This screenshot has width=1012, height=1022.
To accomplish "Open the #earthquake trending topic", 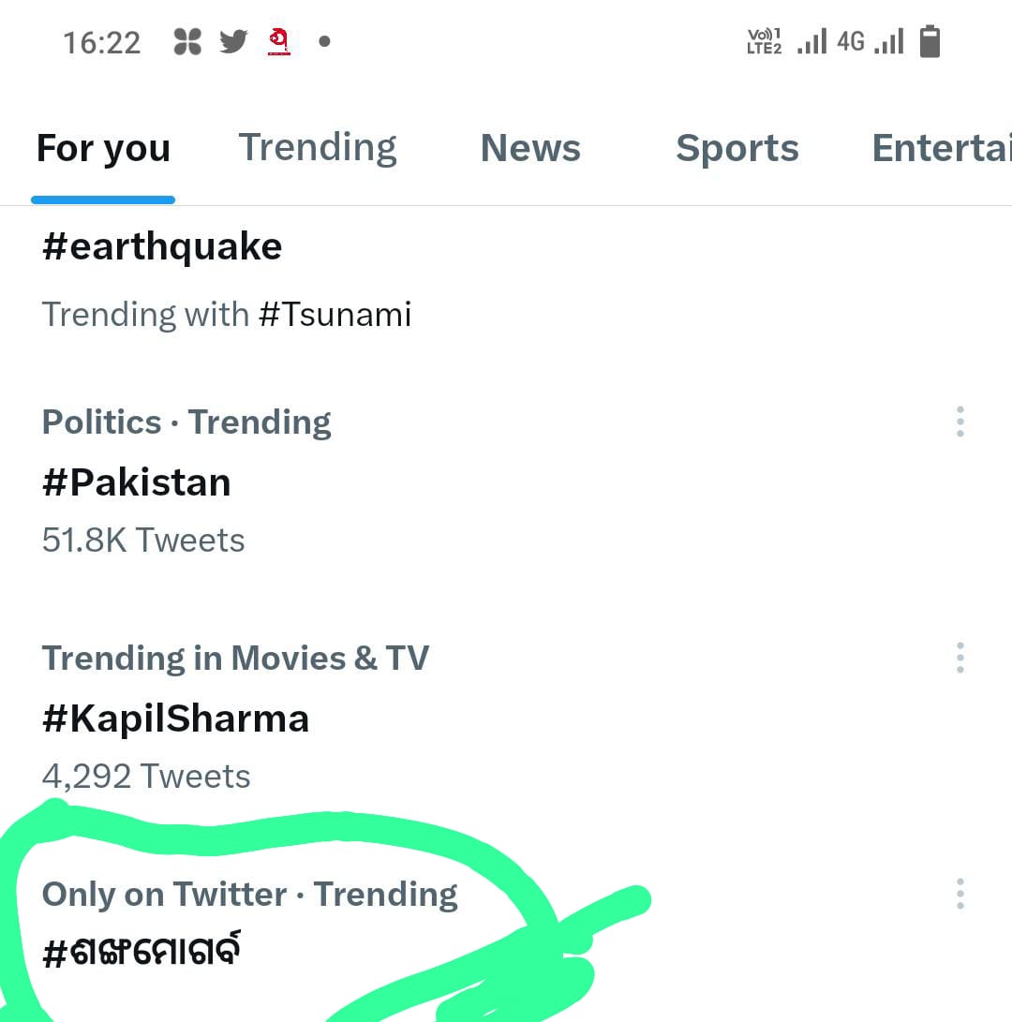I will click(x=162, y=247).
